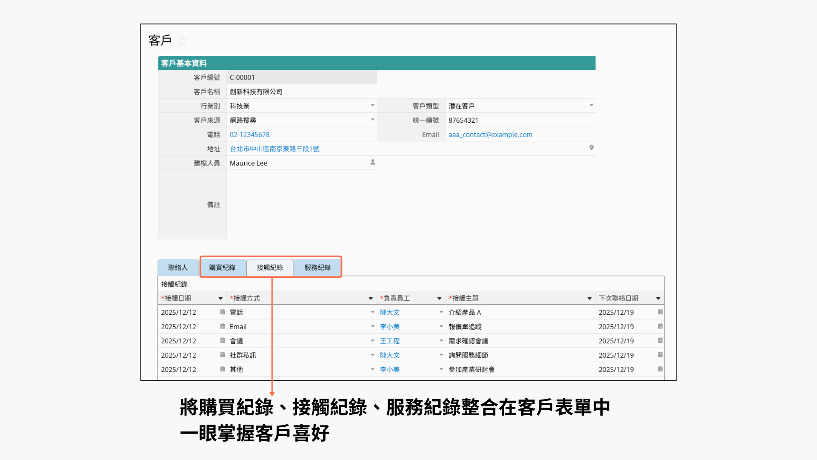The width and height of the screenshot is (817, 460).
Task: Open the 接觸日期 calendar icon for the Email row
Action: click(x=223, y=326)
